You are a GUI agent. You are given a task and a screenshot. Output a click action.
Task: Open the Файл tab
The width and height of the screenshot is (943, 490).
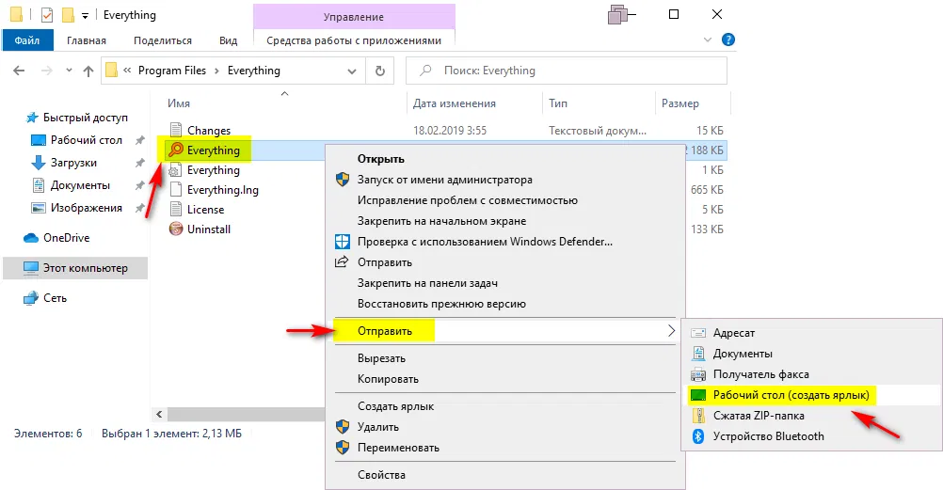click(x=27, y=40)
